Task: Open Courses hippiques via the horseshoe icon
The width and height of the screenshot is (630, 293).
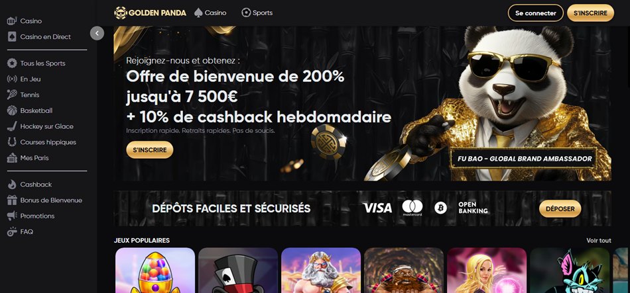Action: coord(12,142)
